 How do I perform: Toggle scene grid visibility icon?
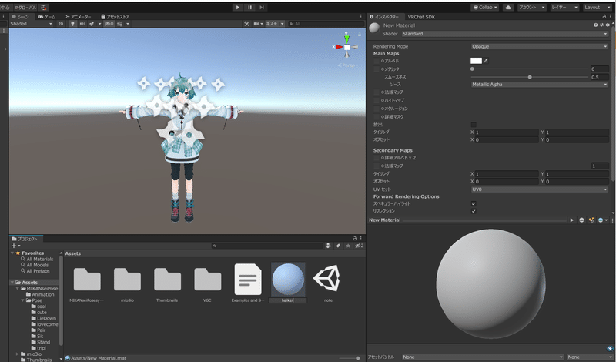pyautogui.click(x=119, y=24)
